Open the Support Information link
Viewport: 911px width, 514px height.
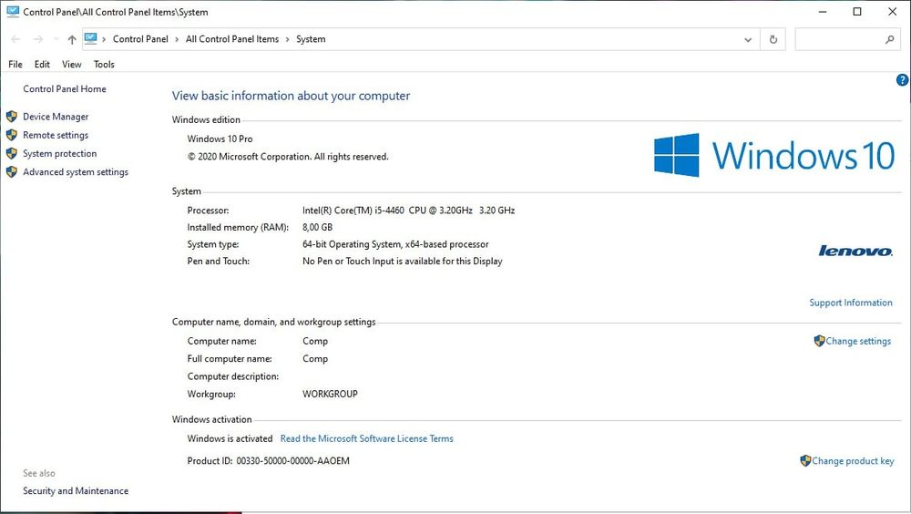coord(851,303)
